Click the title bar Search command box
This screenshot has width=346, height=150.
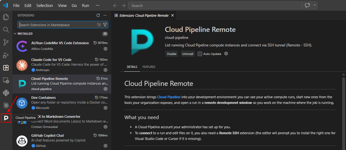[x=223, y=5]
